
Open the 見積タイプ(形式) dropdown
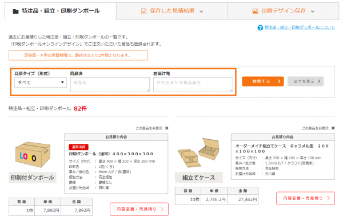(x=41, y=82)
